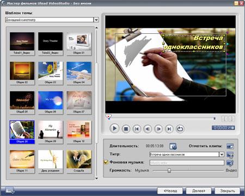
Task: Select the Свадьба theme thumbnail
Action: (x=79, y=161)
